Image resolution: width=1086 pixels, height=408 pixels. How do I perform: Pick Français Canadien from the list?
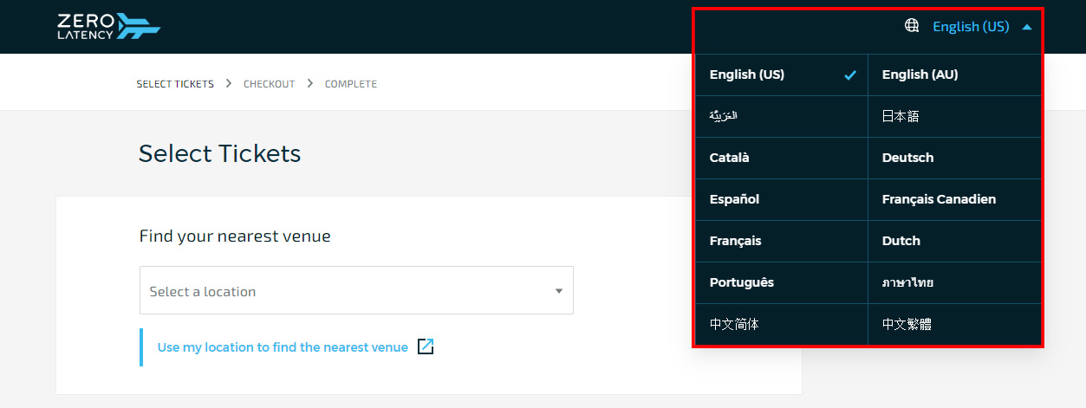pyautogui.click(x=954, y=199)
